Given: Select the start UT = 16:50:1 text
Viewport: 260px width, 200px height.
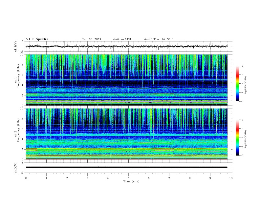Looking at the screenshot, I should pyautogui.click(x=159, y=39).
